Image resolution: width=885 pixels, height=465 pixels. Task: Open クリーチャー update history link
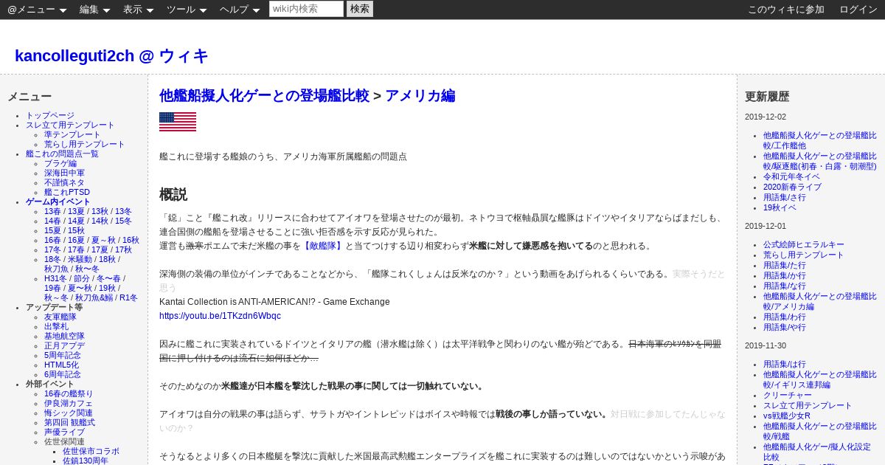788,396
